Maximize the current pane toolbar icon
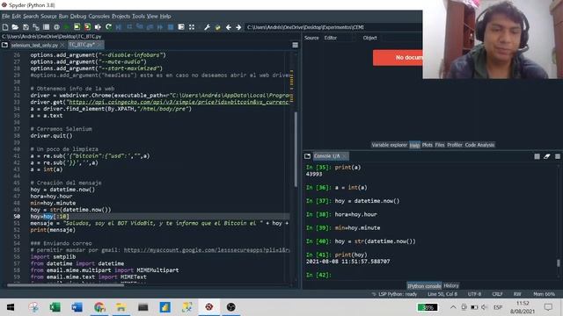This screenshot has width=563, height=316. pyautogui.click(x=181, y=27)
